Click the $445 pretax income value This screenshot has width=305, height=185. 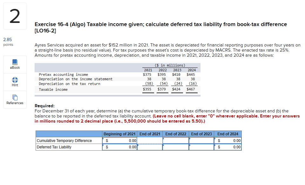point(191,75)
